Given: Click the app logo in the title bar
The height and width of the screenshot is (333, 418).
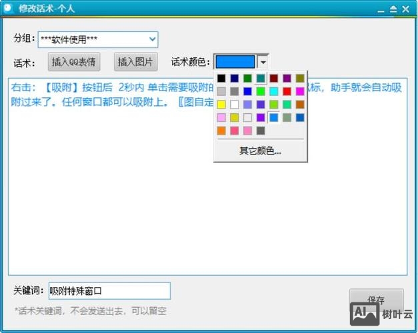Looking at the screenshot, I should [x=8, y=8].
